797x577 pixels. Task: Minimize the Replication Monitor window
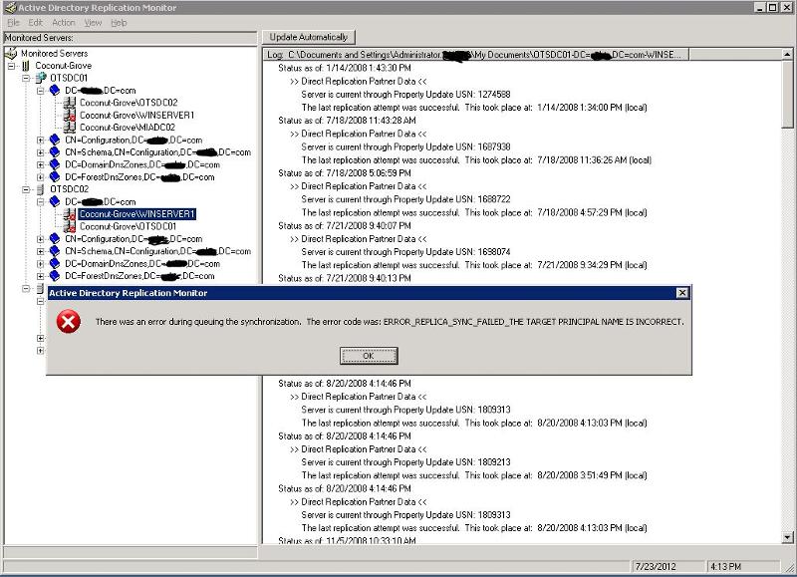tap(760, 7)
